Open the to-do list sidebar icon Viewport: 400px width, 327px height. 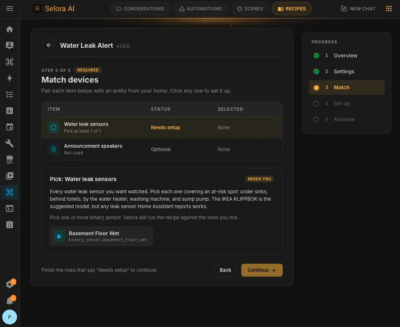tap(10, 94)
